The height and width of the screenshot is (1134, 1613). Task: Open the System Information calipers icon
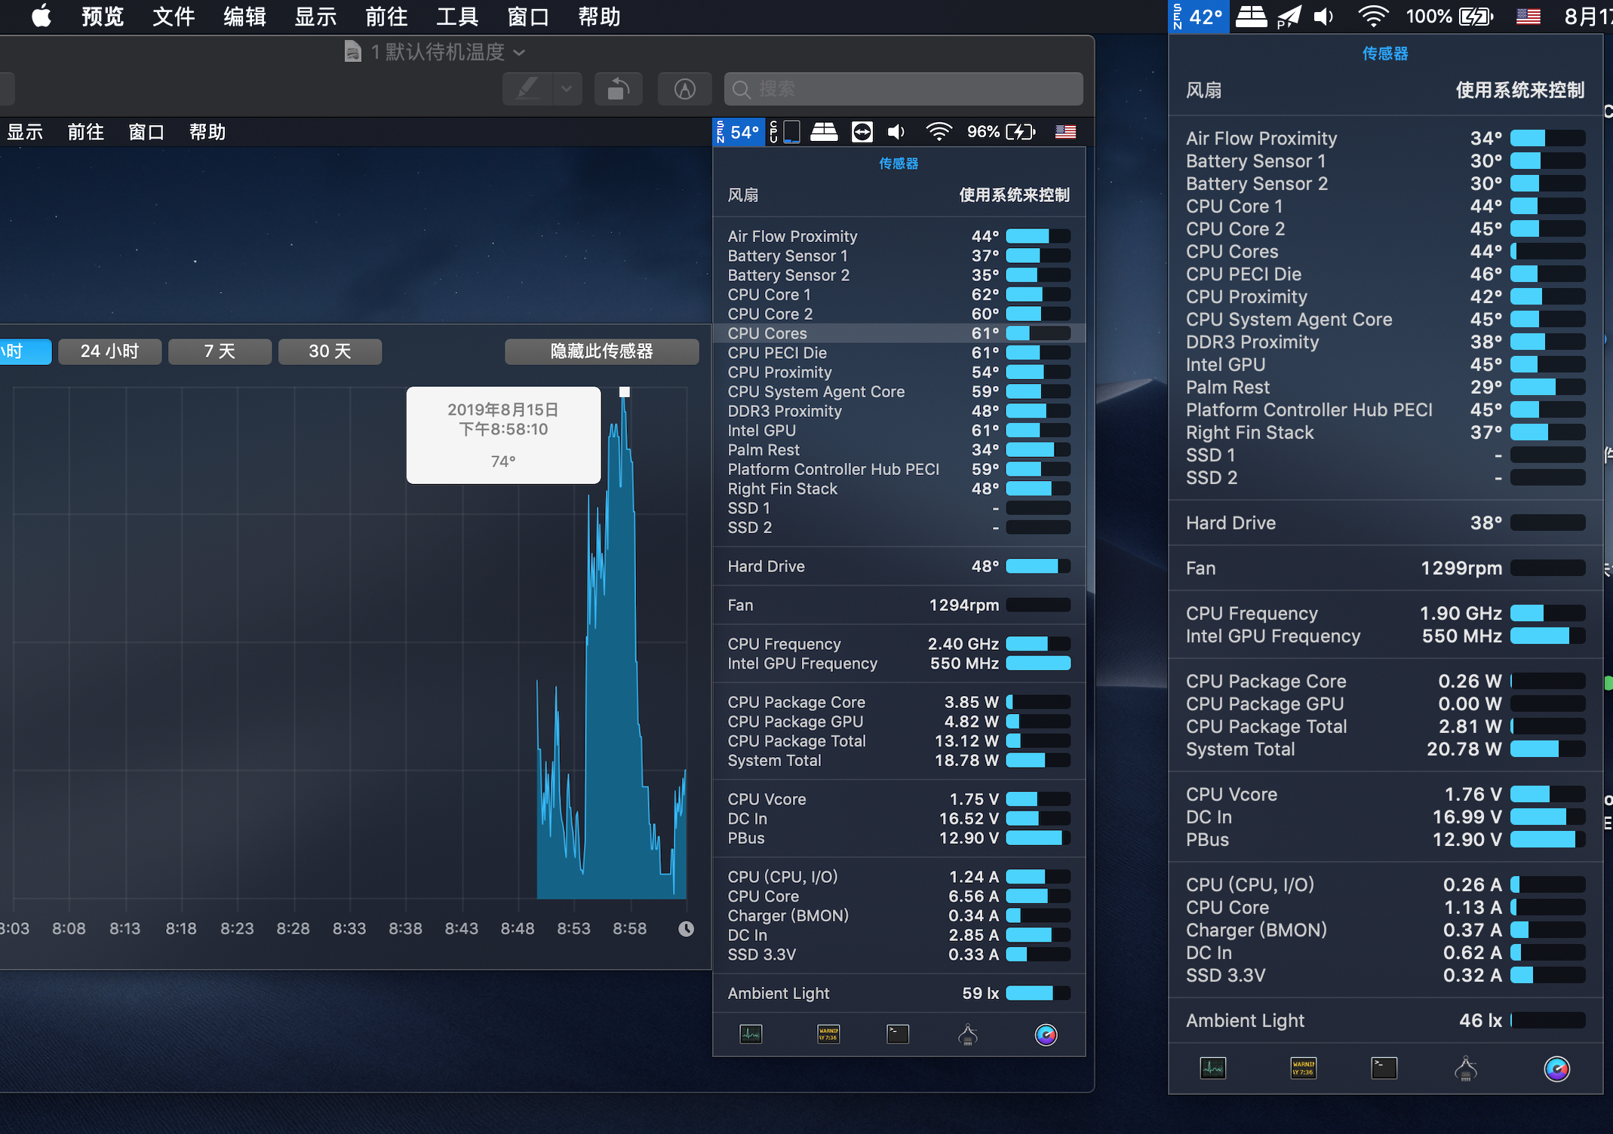1465,1068
